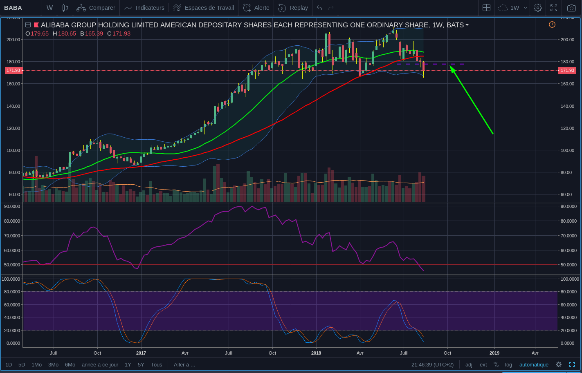Take a chart snapshot with camera icon
Image resolution: width=582 pixels, height=373 pixels.
[572, 8]
